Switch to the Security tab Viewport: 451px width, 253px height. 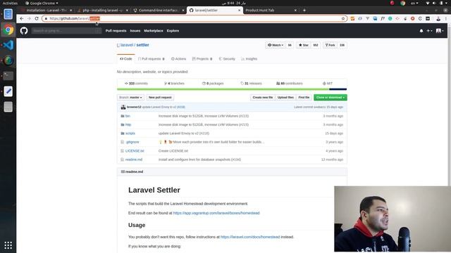click(227, 58)
